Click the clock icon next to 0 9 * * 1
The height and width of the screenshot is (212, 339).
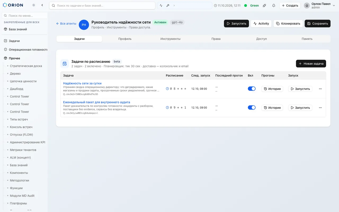[167, 108]
